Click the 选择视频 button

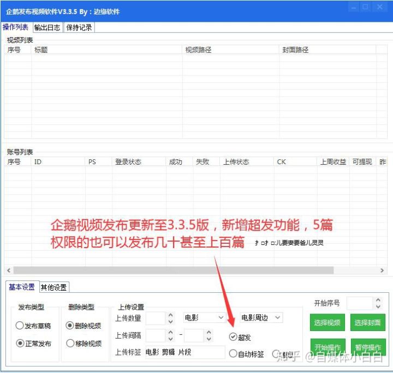(327, 322)
